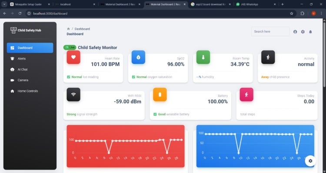Open the Chrome profile avatar
The image size is (326, 173).
313,13
